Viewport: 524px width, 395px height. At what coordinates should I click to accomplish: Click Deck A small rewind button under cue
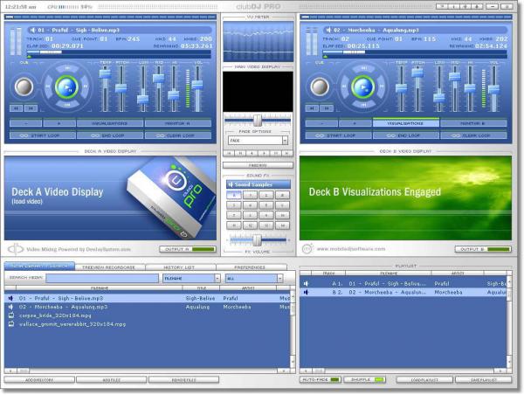(16, 108)
